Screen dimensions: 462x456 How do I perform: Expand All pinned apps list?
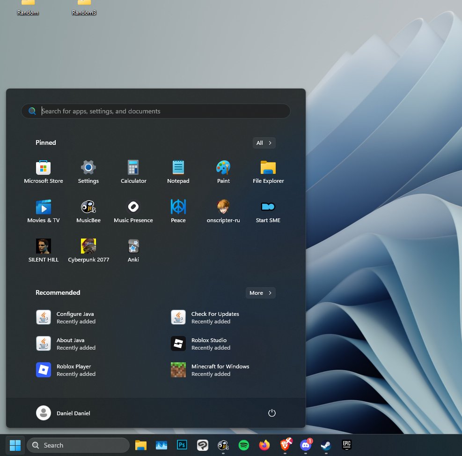tap(264, 143)
